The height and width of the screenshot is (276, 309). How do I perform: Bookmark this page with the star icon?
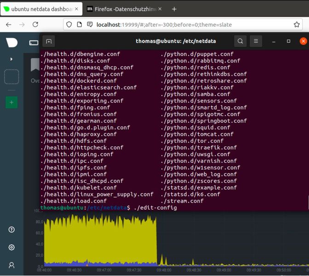click(297, 24)
